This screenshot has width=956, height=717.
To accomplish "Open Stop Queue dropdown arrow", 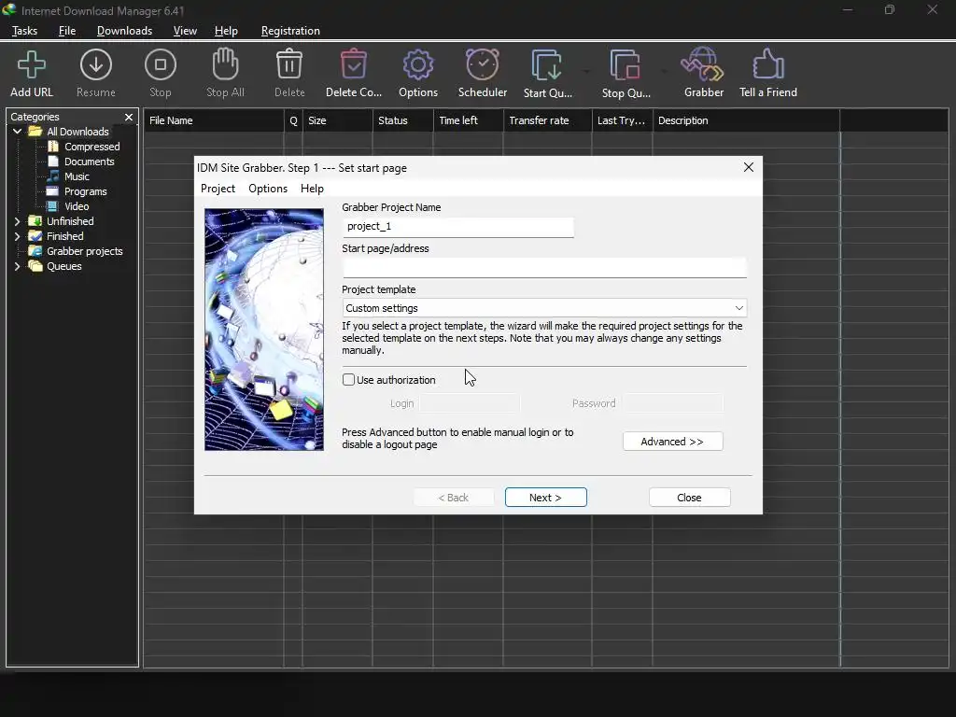I will [664, 72].
